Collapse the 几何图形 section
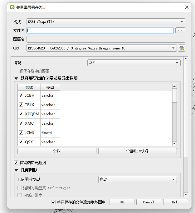This screenshot has height=213, width=195. (x=16, y=170)
